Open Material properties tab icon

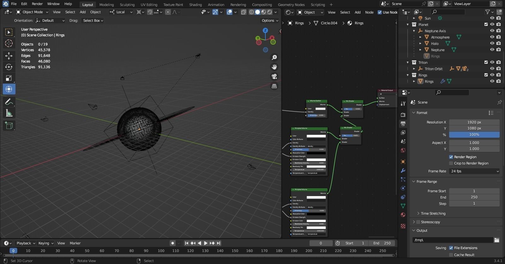[403, 215]
